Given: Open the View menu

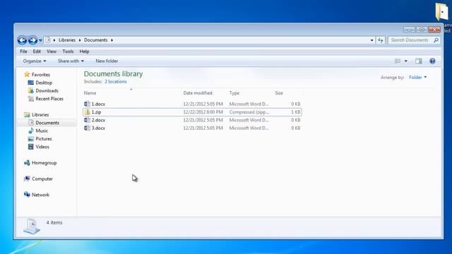Looking at the screenshot, I should coord(52,52).
